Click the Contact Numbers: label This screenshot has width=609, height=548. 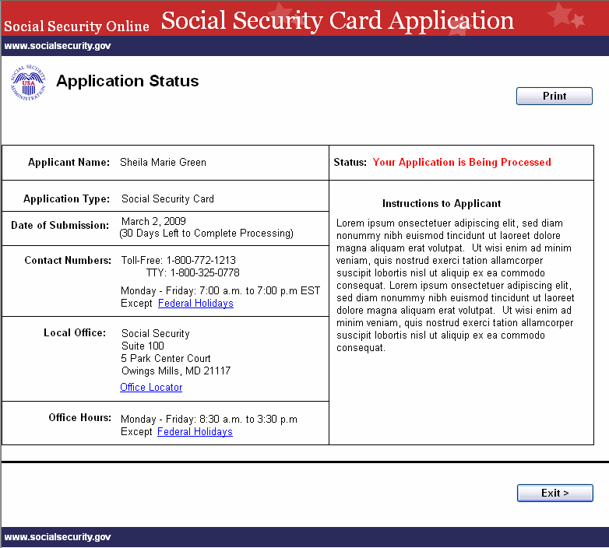tap(68, 260)
